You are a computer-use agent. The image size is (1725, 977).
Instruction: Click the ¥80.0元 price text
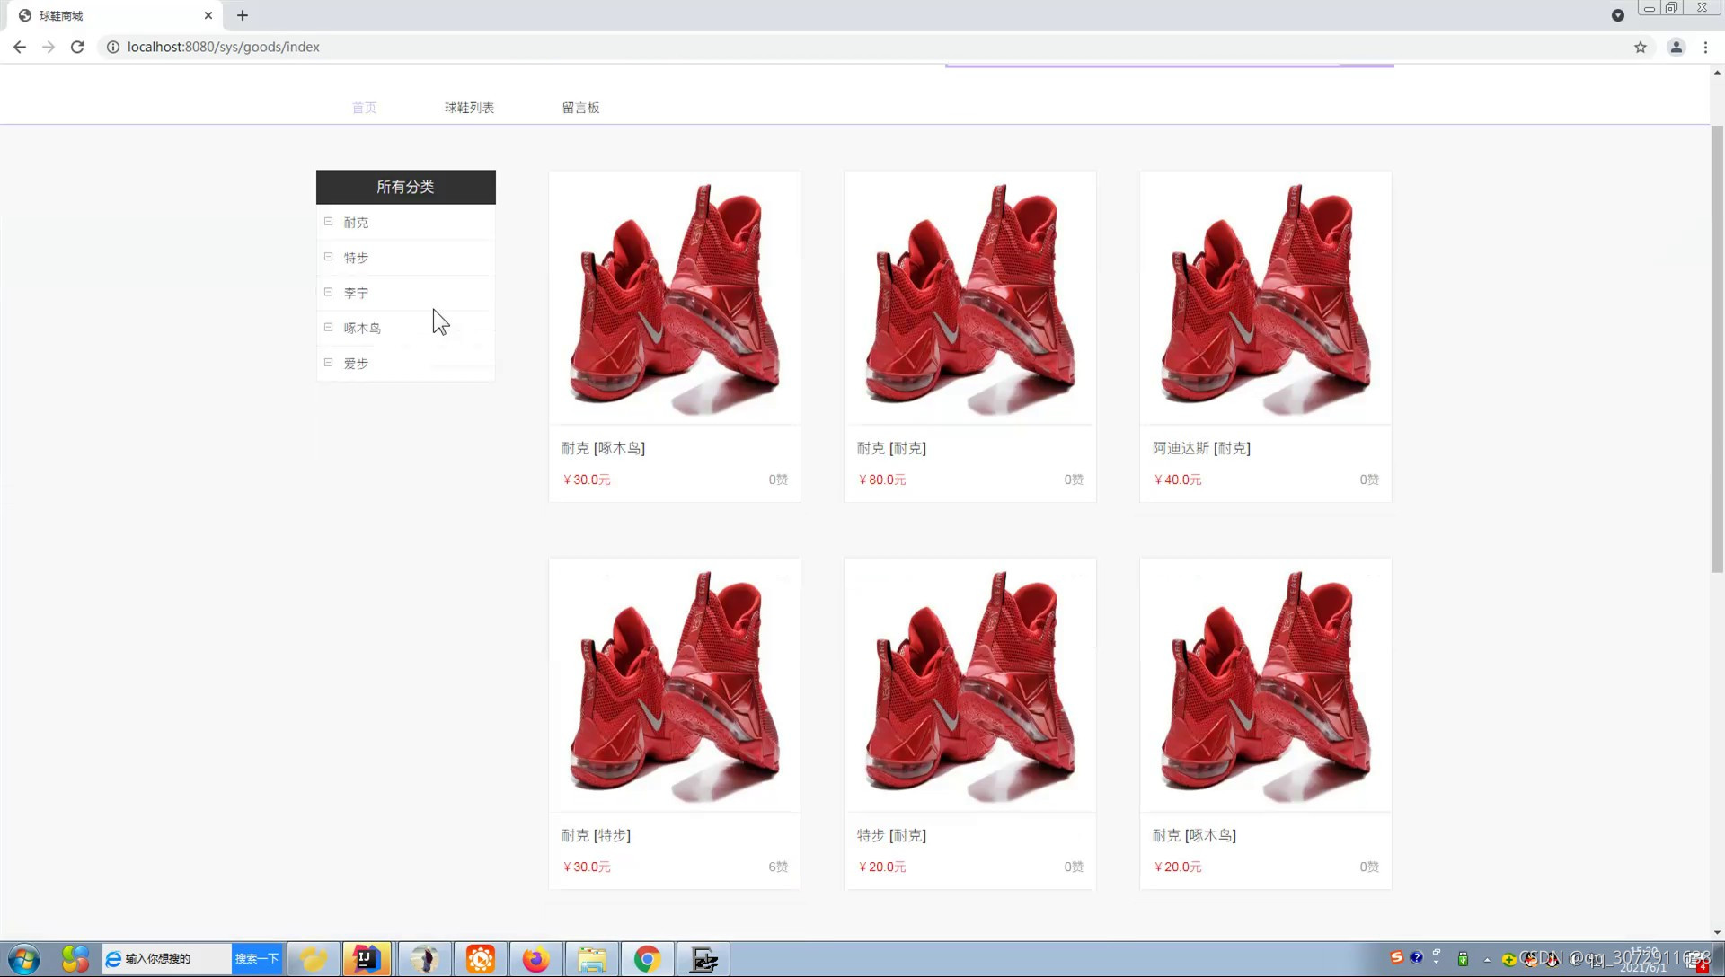click(x=882, y=480)
